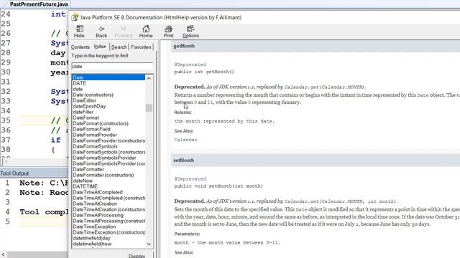Select 'DateFormatter' index entry

point(88,169)
